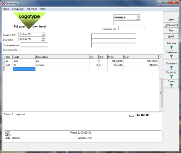
Task: Click the question mark icon under Delete row
Action: click(x=171, y=57)
